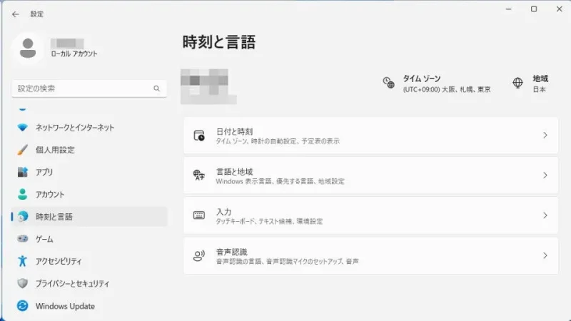This screenshot has height=321, width=571.
Task: Open 入力 via its right chevron
Action: (x=545, y=215)
